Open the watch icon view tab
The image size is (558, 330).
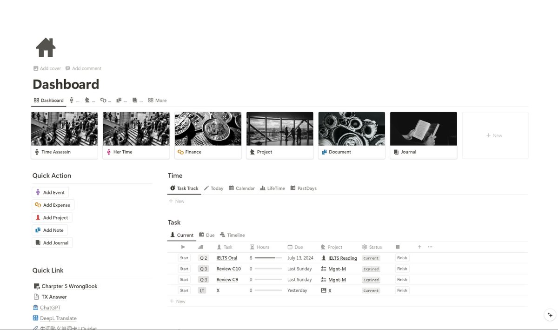[74, 100]
